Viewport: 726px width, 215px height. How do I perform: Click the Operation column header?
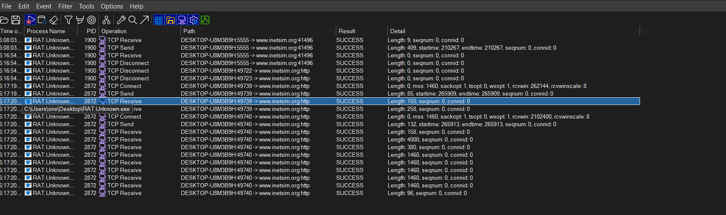[x=114, y=31]
